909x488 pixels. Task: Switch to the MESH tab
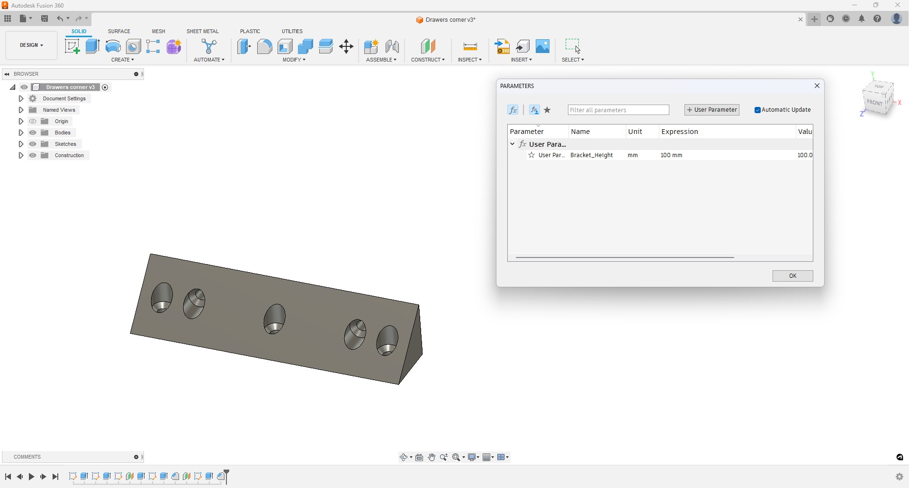pos(159,31)
